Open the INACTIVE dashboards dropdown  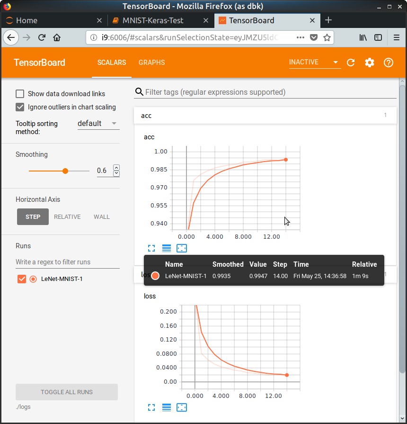pyautogui.click(x=314, y=63)
